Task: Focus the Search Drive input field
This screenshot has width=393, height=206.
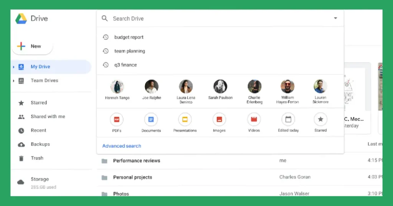Action: point(220,18)
